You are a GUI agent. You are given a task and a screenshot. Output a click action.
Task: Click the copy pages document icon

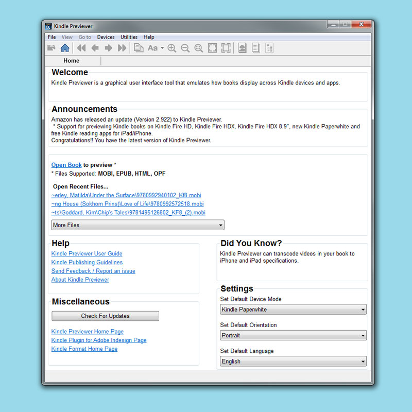139,48
